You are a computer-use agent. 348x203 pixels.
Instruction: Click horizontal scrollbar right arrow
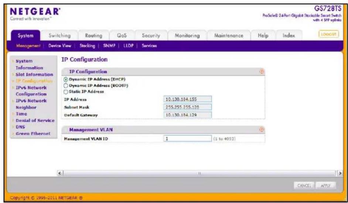340,173
